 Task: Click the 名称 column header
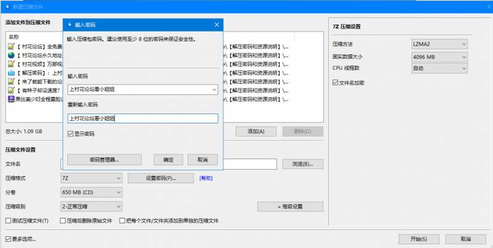tap(14, 37)
